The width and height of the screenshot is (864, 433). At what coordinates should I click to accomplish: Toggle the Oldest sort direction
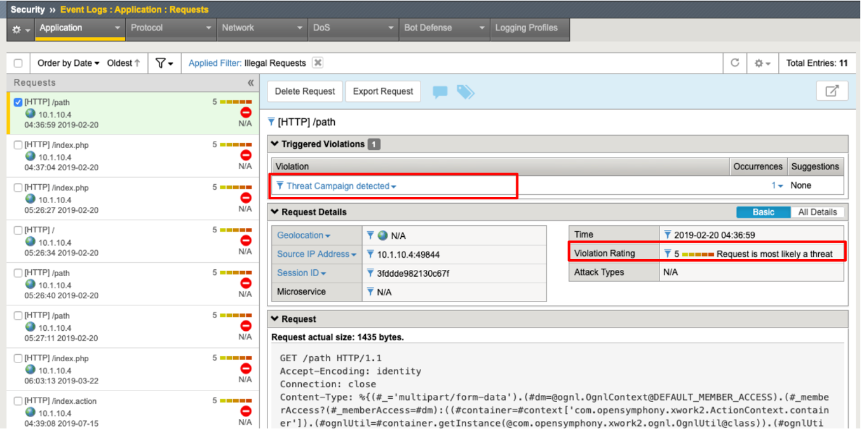point(123,63)
